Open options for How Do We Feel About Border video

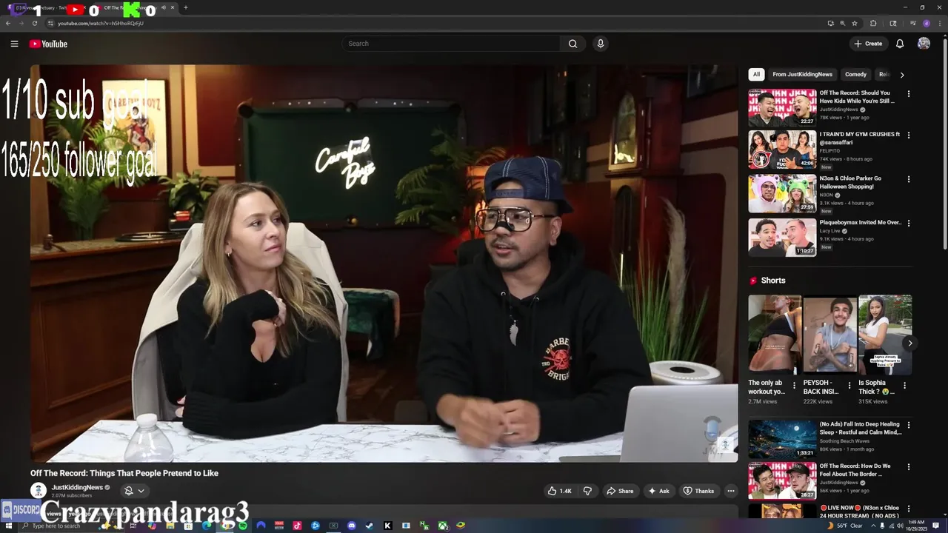coord(909,467)
